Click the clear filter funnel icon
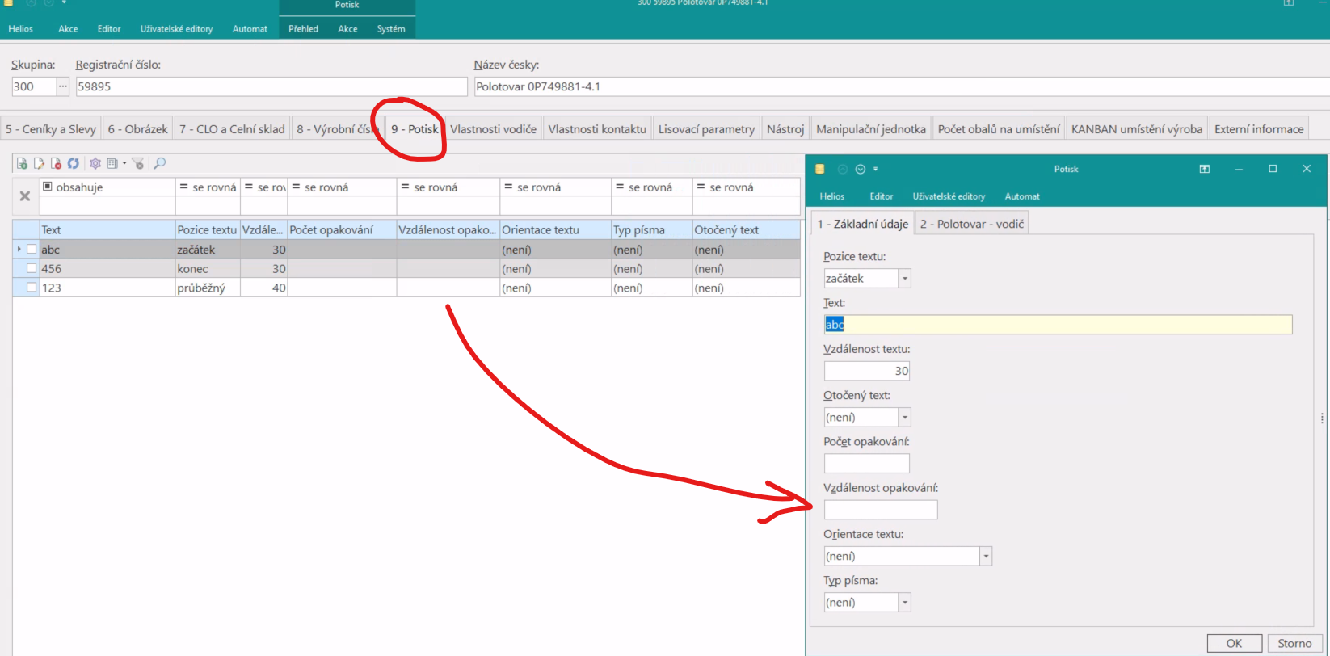 (138, 163)
